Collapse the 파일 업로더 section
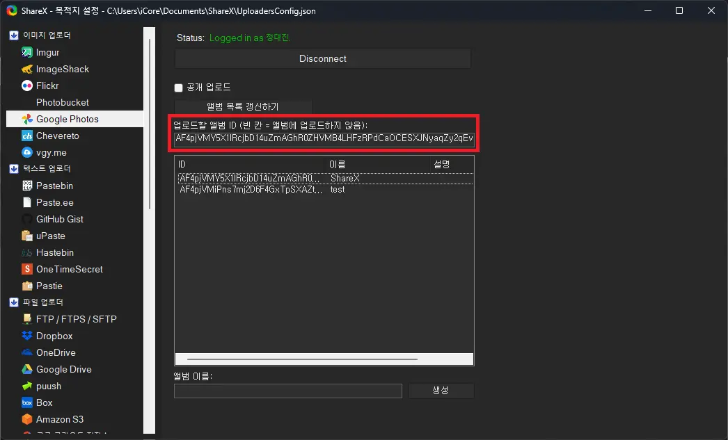The height and width of the screenshot is (440, 728). tap(13, 302)
